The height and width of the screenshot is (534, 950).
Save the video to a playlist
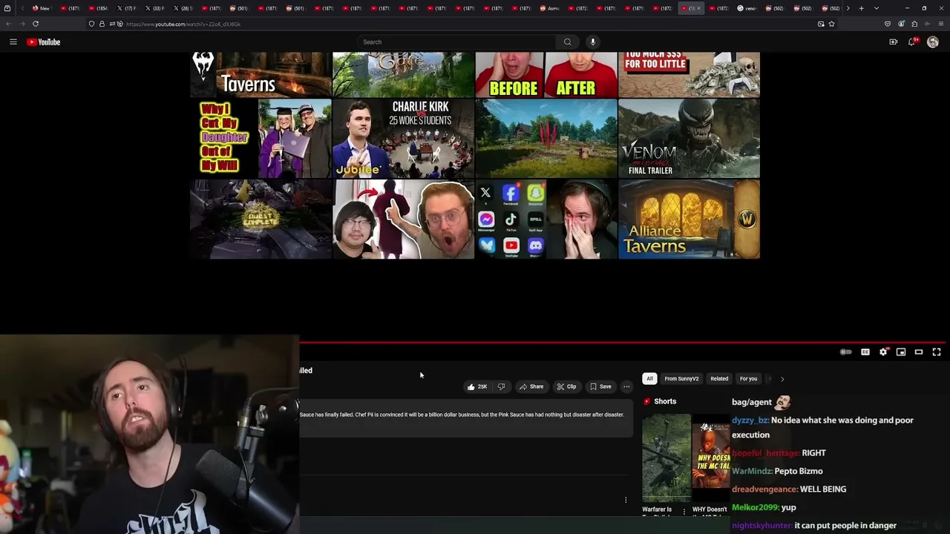(600, 386)
